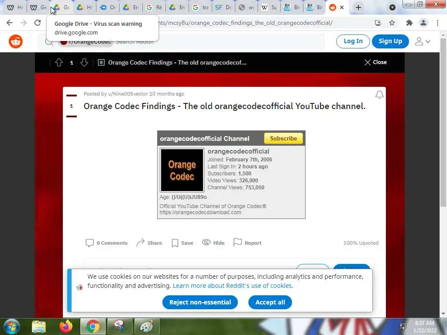
Task: Click the network icon in system tray
Action: coord(403,326)
